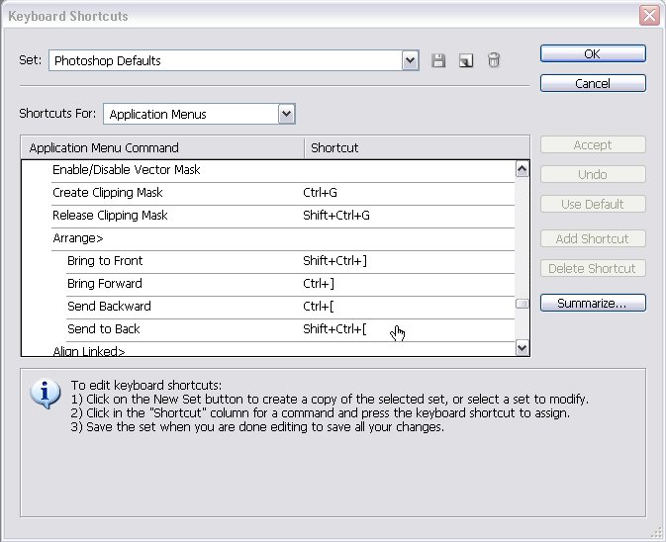Viewport: 666px width, 542px height.
Task: Close the Keyboard Shortcuts dialog
Action: (x=649, y=16)
